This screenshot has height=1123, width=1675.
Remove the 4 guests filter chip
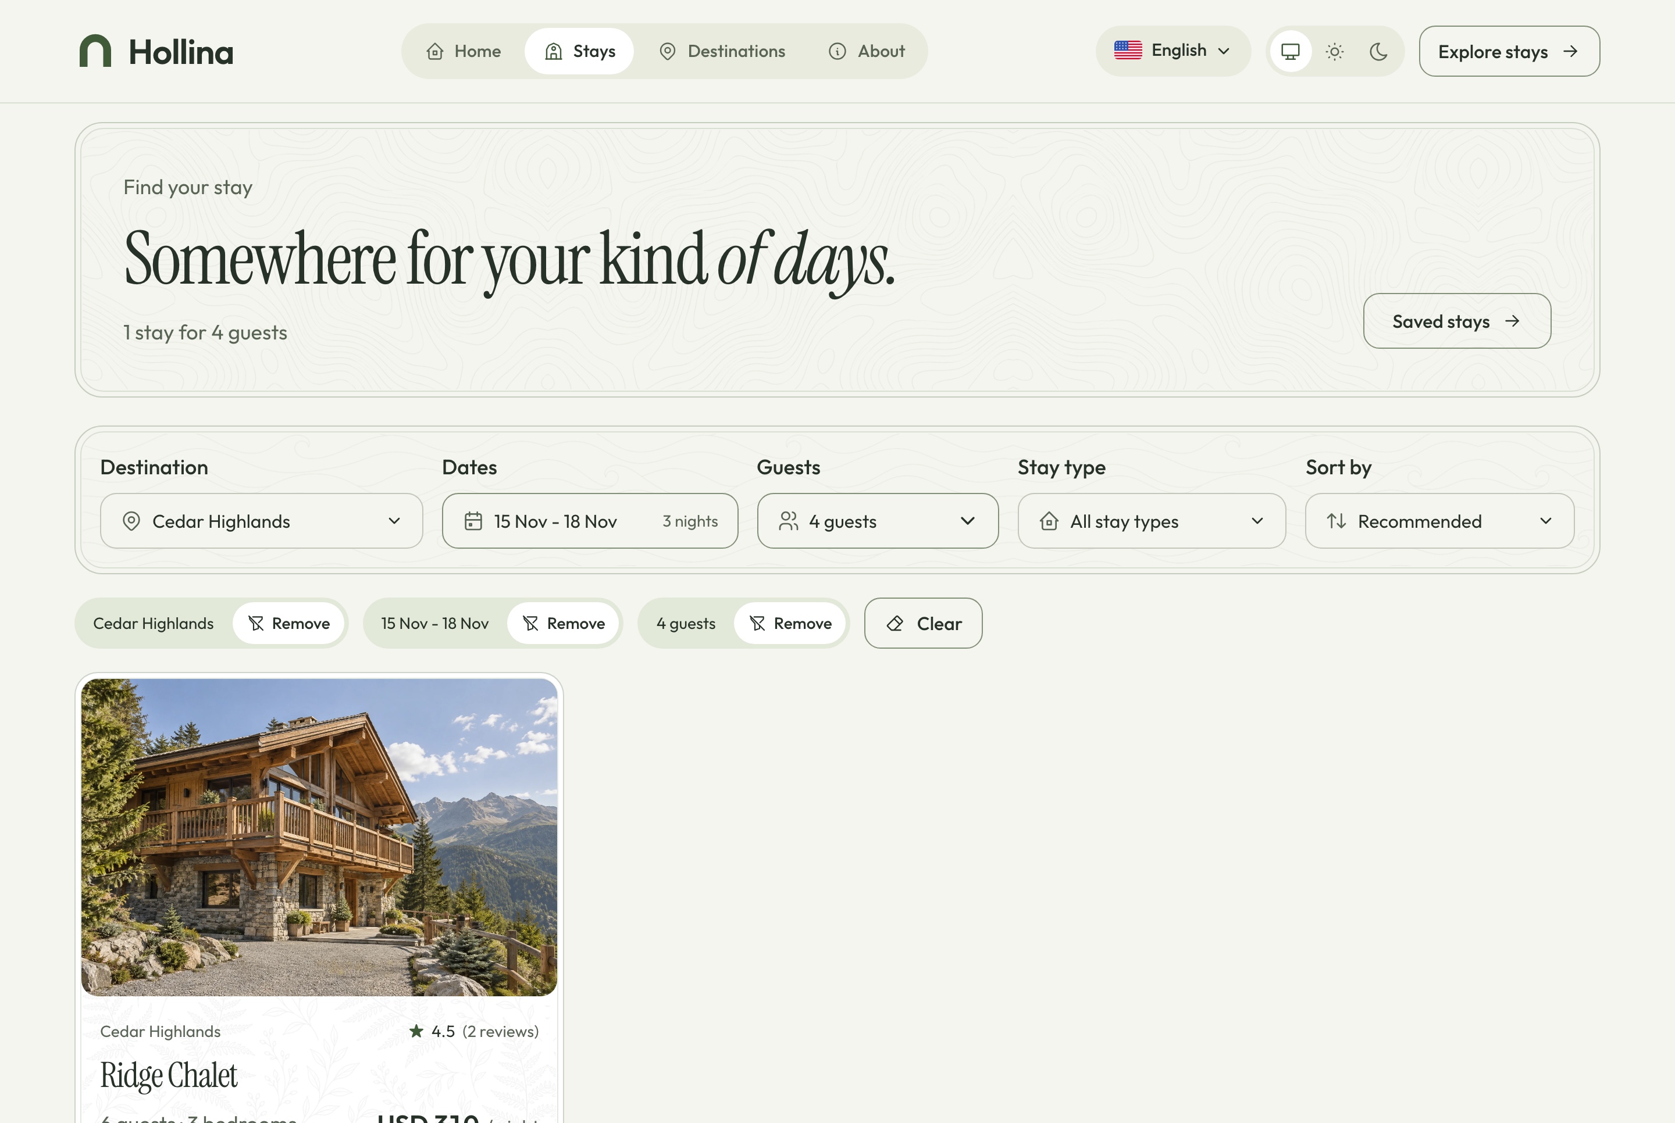[790, 624]
